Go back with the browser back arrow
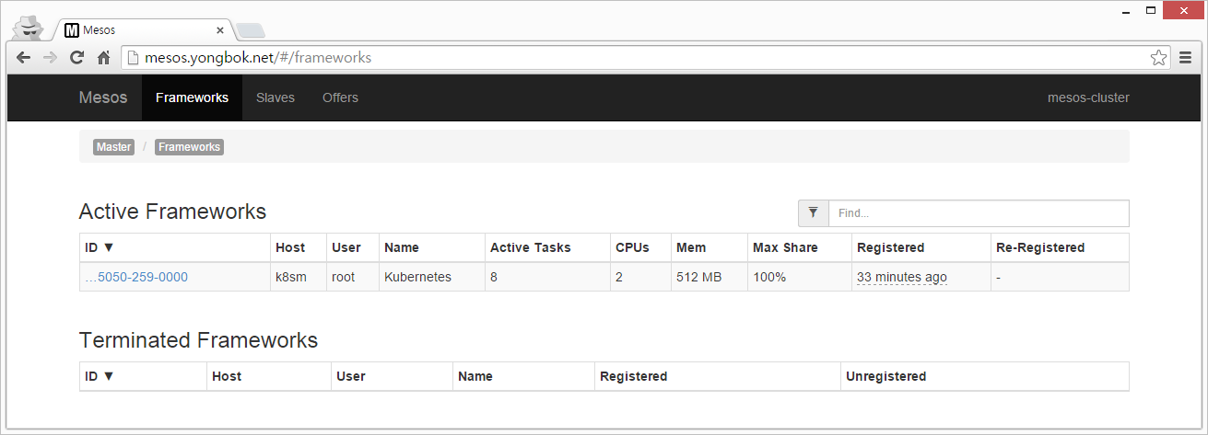The image size is (1208, 435). pos(24,57)
